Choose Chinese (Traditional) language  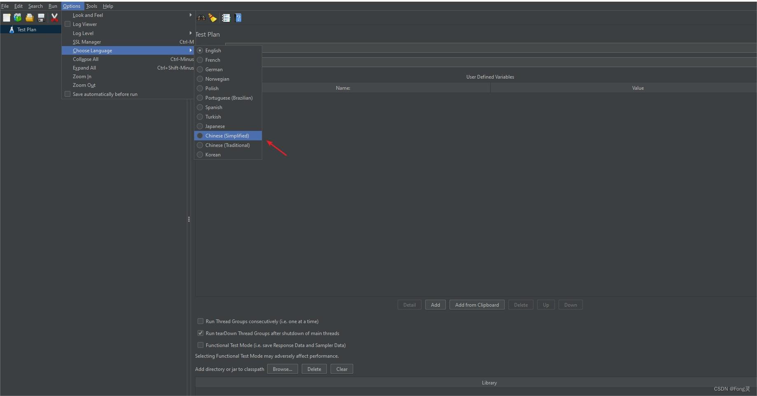228,145
